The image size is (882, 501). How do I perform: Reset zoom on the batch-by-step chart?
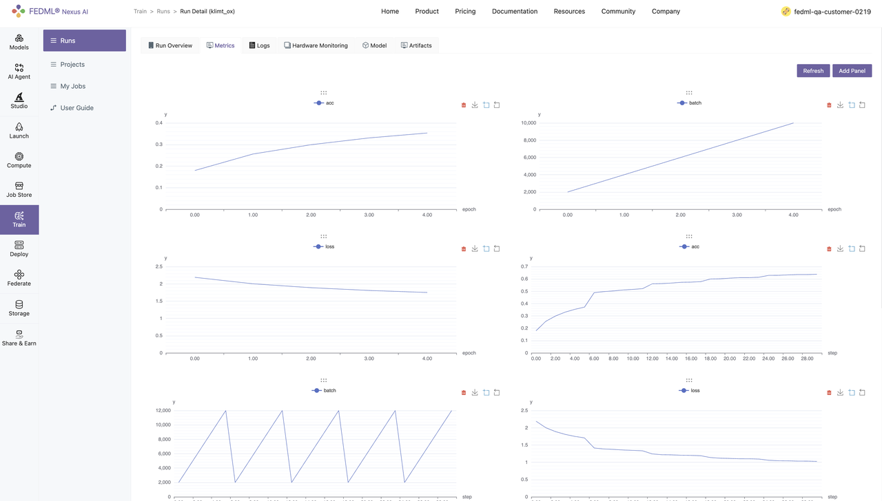[x=497, y=393]
